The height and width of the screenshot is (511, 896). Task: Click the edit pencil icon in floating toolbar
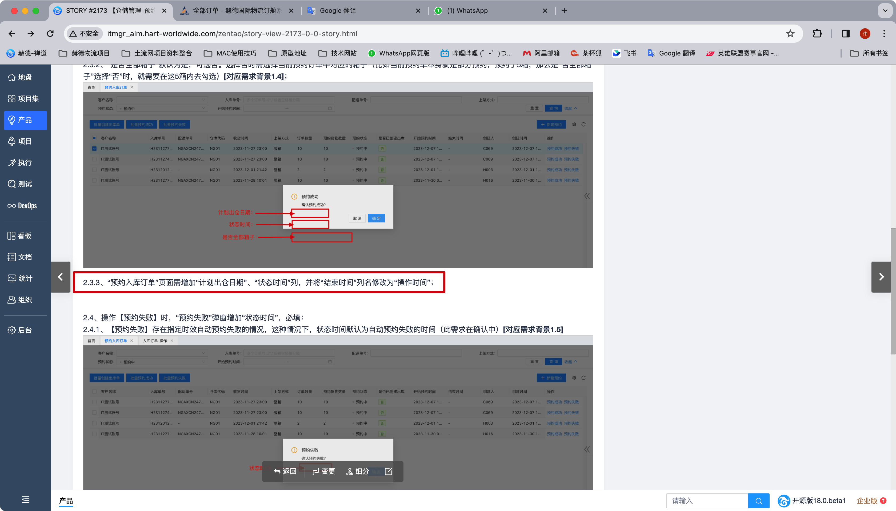tap(388, 471)
